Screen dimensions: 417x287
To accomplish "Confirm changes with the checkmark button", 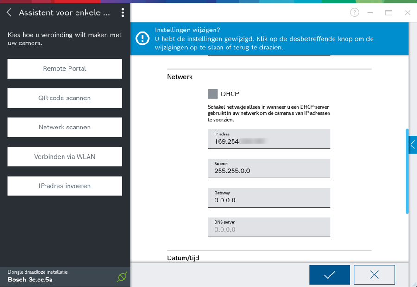I will pyautogui.click(x=329, y=275).
